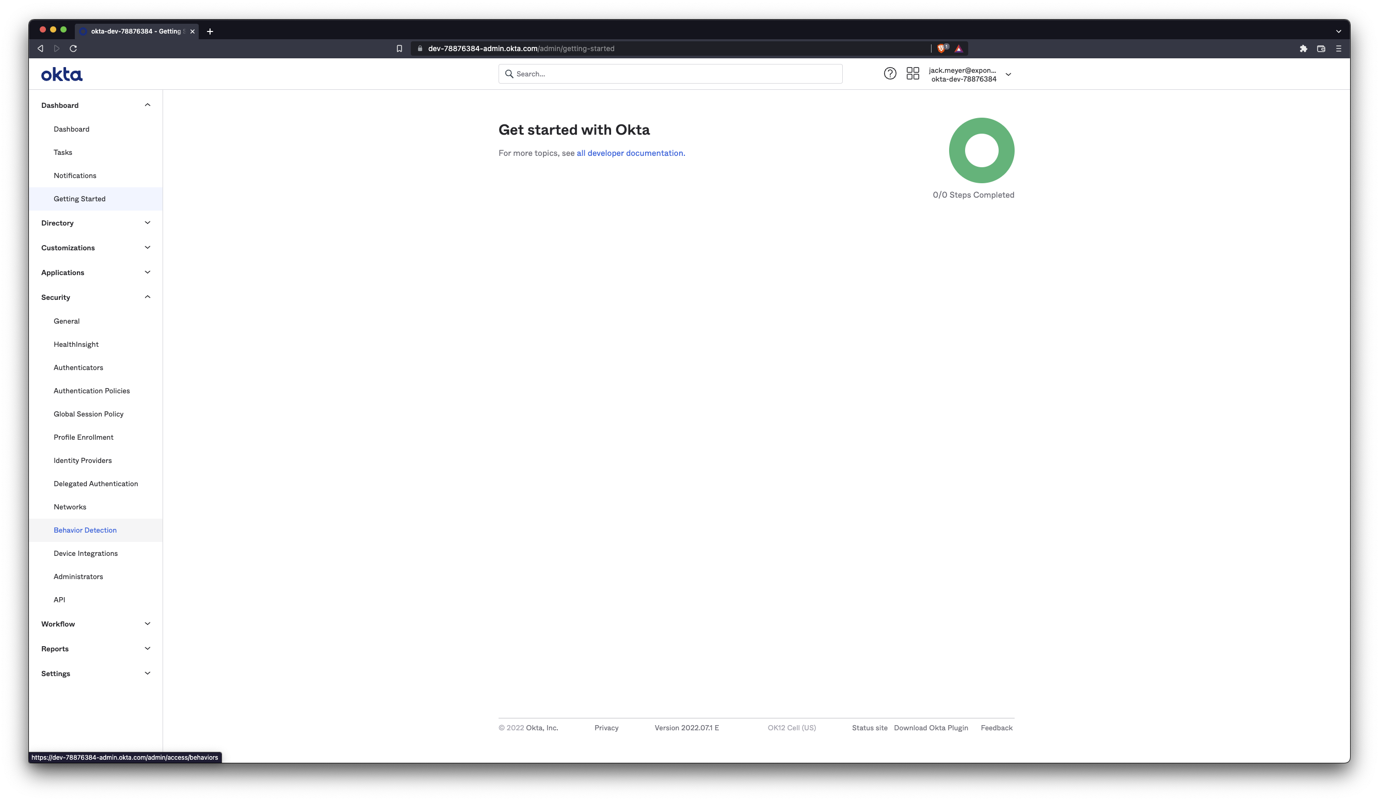Open the Status site footer link
This screenshot has width=1379, height=801.
tap(870, 728)
